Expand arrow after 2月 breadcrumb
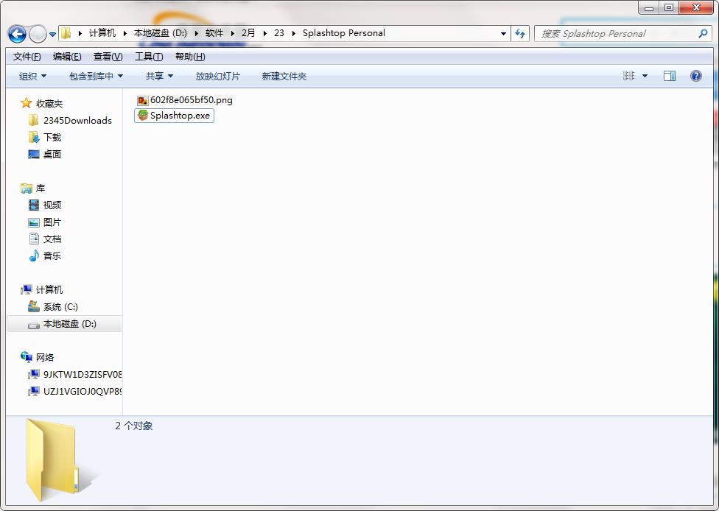719x511 pixels. point(264,33)
